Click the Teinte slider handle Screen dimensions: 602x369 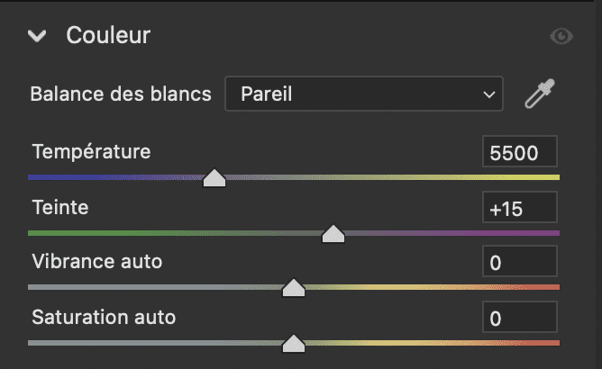(x=333, y=234)
